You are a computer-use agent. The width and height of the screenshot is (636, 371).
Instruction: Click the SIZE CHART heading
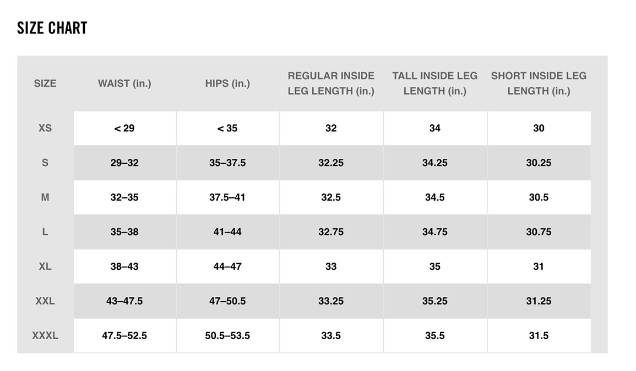52,28
